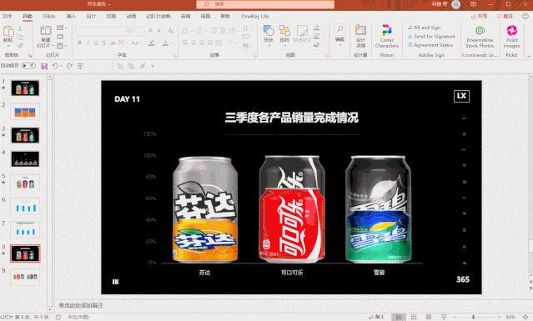Open the OneKey Lite tab
This screenshot has height=321, width=533.
click(x=255, y=16)
